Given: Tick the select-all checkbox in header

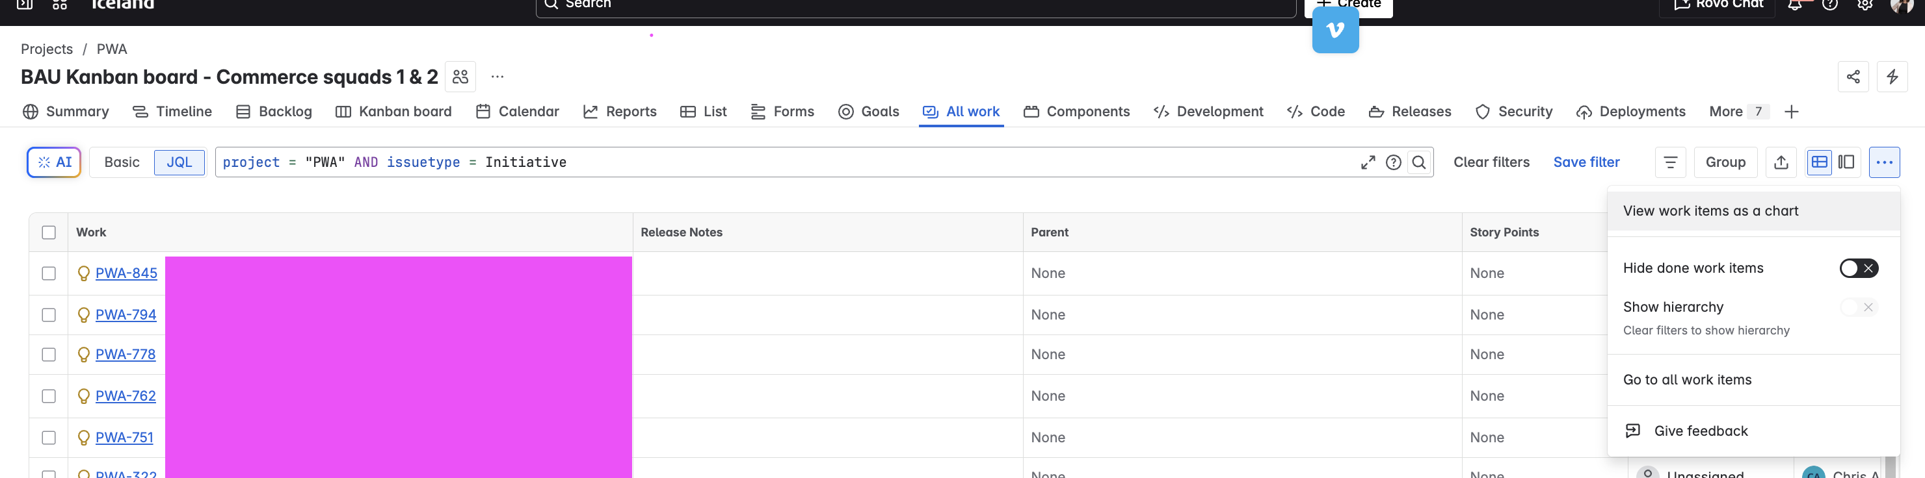Looking at the screenshot, I should point(49,233).
